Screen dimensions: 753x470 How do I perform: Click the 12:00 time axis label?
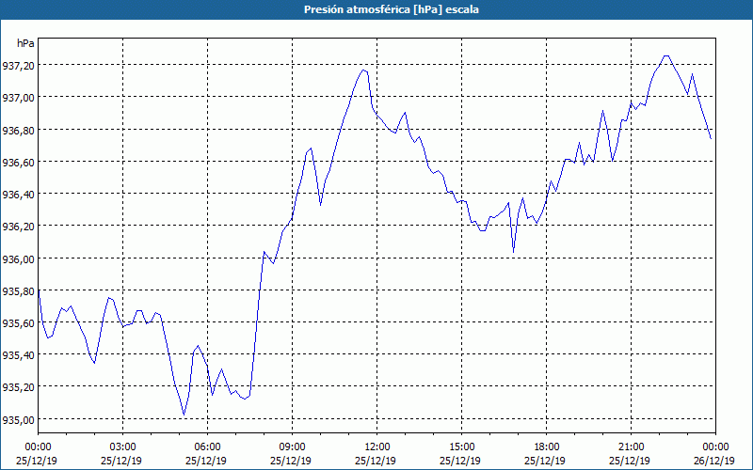377,447
